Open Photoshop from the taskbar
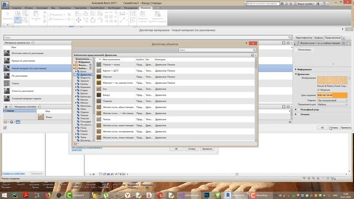This screenshot has width=354, height=199. (206, 195)
